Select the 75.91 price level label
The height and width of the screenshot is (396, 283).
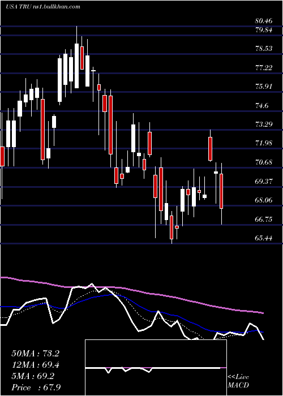pos(264,87)
